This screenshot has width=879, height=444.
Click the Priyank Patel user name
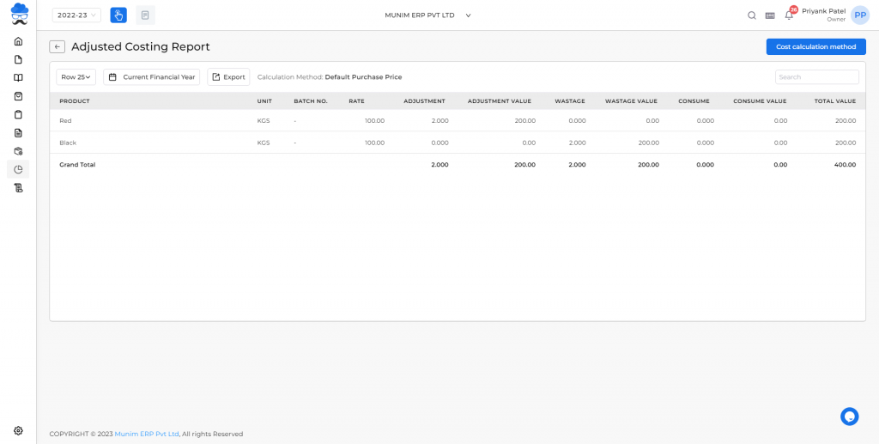point(823,11)
